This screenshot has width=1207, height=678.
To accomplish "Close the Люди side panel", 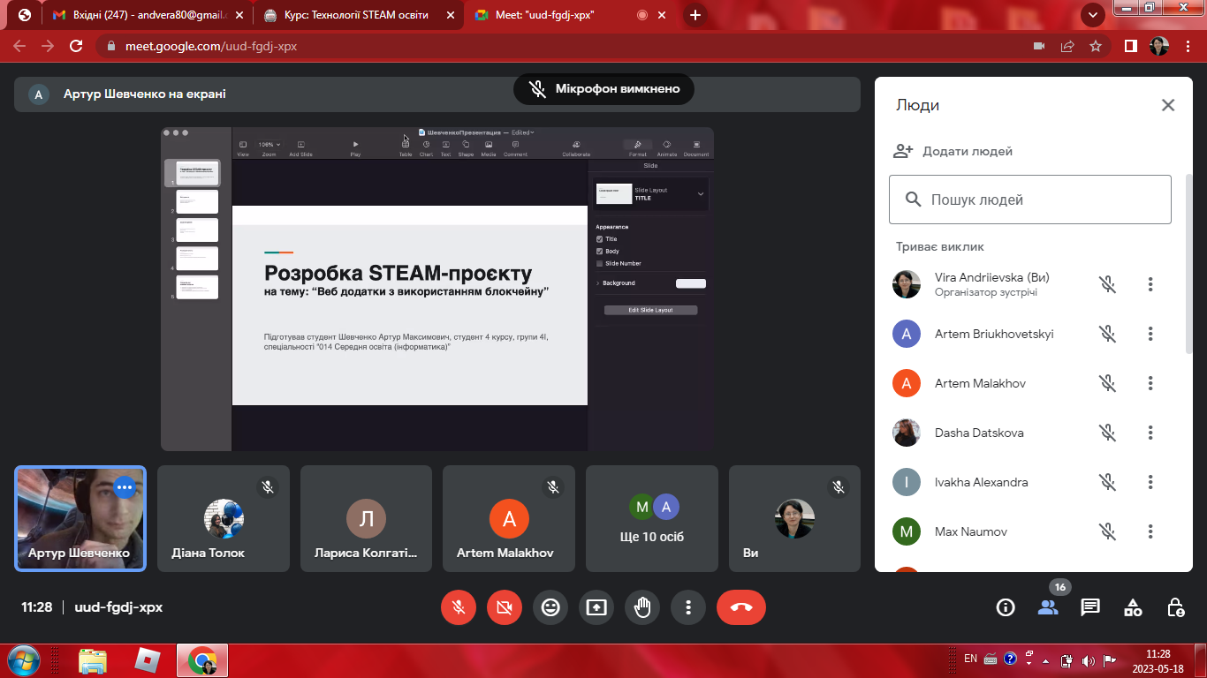I will click(1168, 105).
